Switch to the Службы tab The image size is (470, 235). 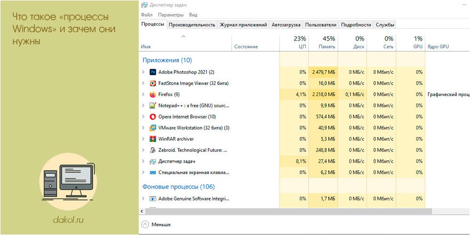click(385, 25)
